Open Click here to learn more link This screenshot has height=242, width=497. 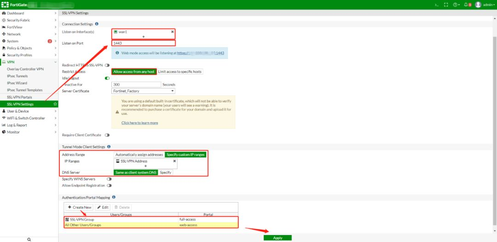click(x=139, y=123)
